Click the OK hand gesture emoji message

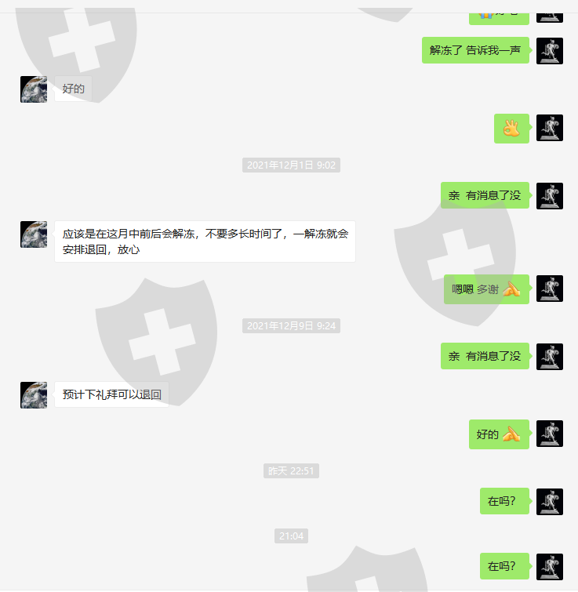pos(511,129)
